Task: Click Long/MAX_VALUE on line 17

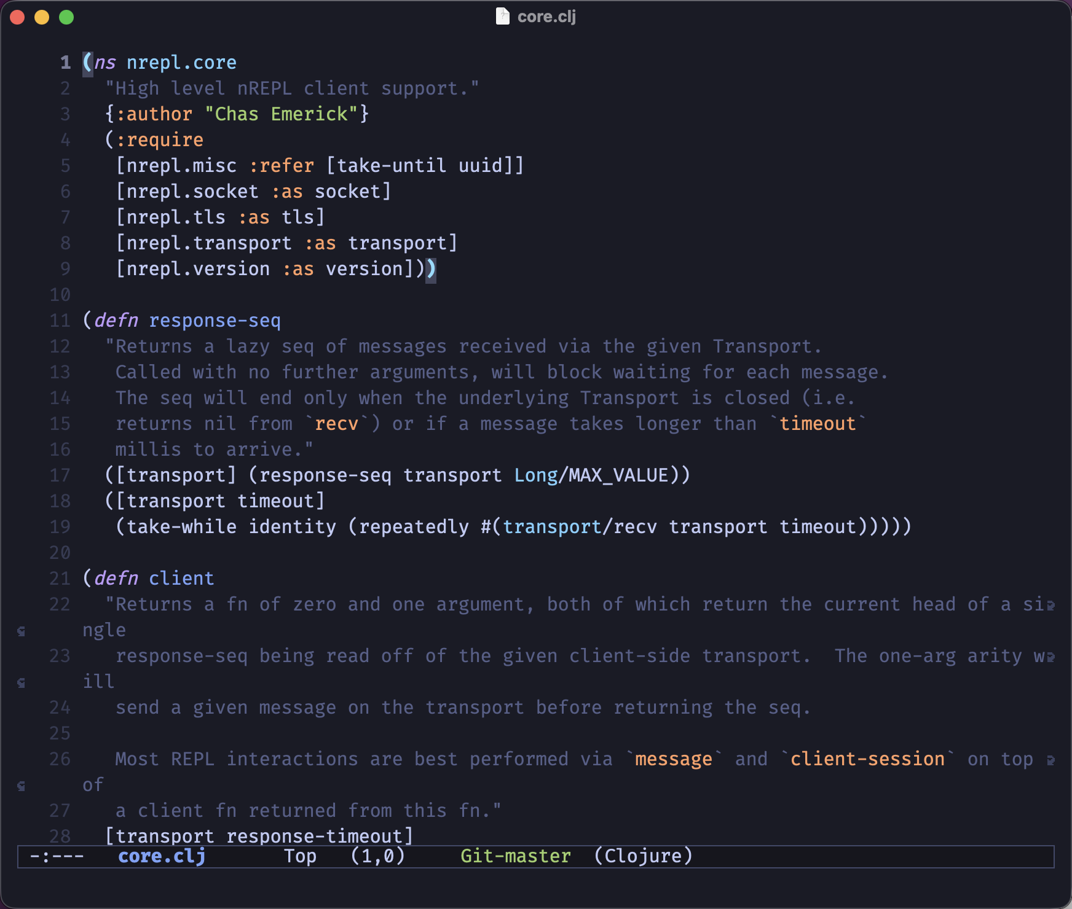Action: [591, 475]
